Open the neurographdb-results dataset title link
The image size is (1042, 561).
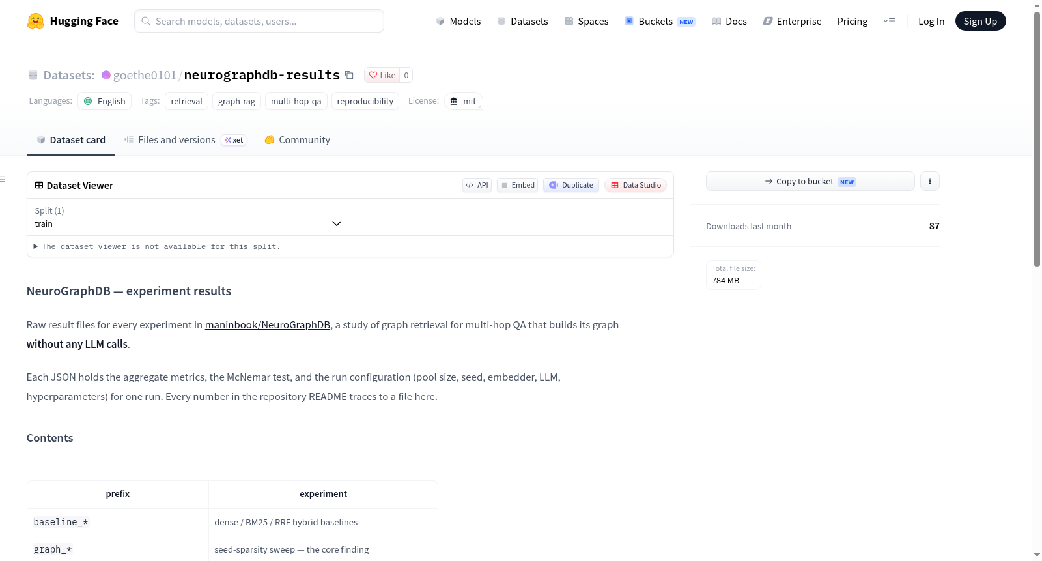(262, 75)
